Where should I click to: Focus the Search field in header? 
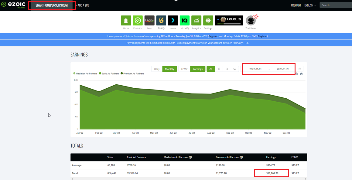click(x=336, y=5)
